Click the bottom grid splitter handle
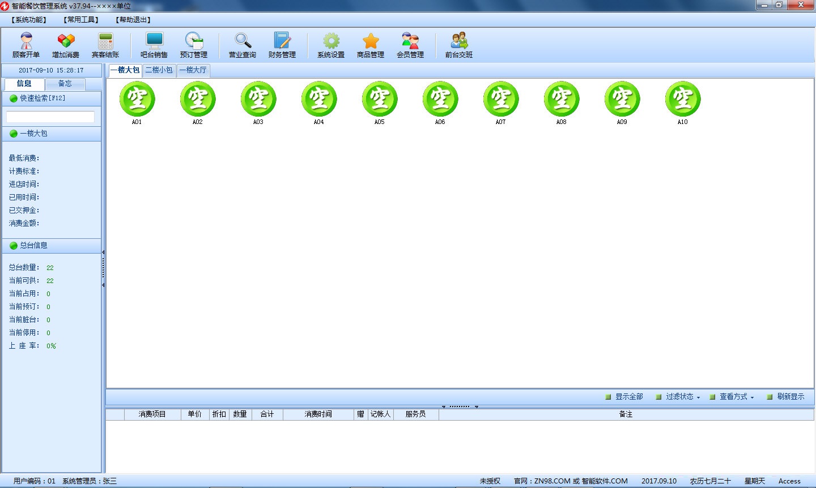816x488 pixels. pyautogui.click(x=460, y=406)
